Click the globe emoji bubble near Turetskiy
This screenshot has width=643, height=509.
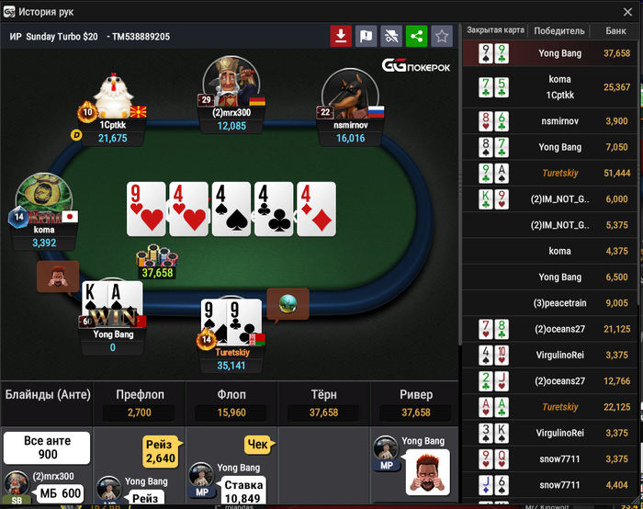pyautogui.click(x=288, y=304)
